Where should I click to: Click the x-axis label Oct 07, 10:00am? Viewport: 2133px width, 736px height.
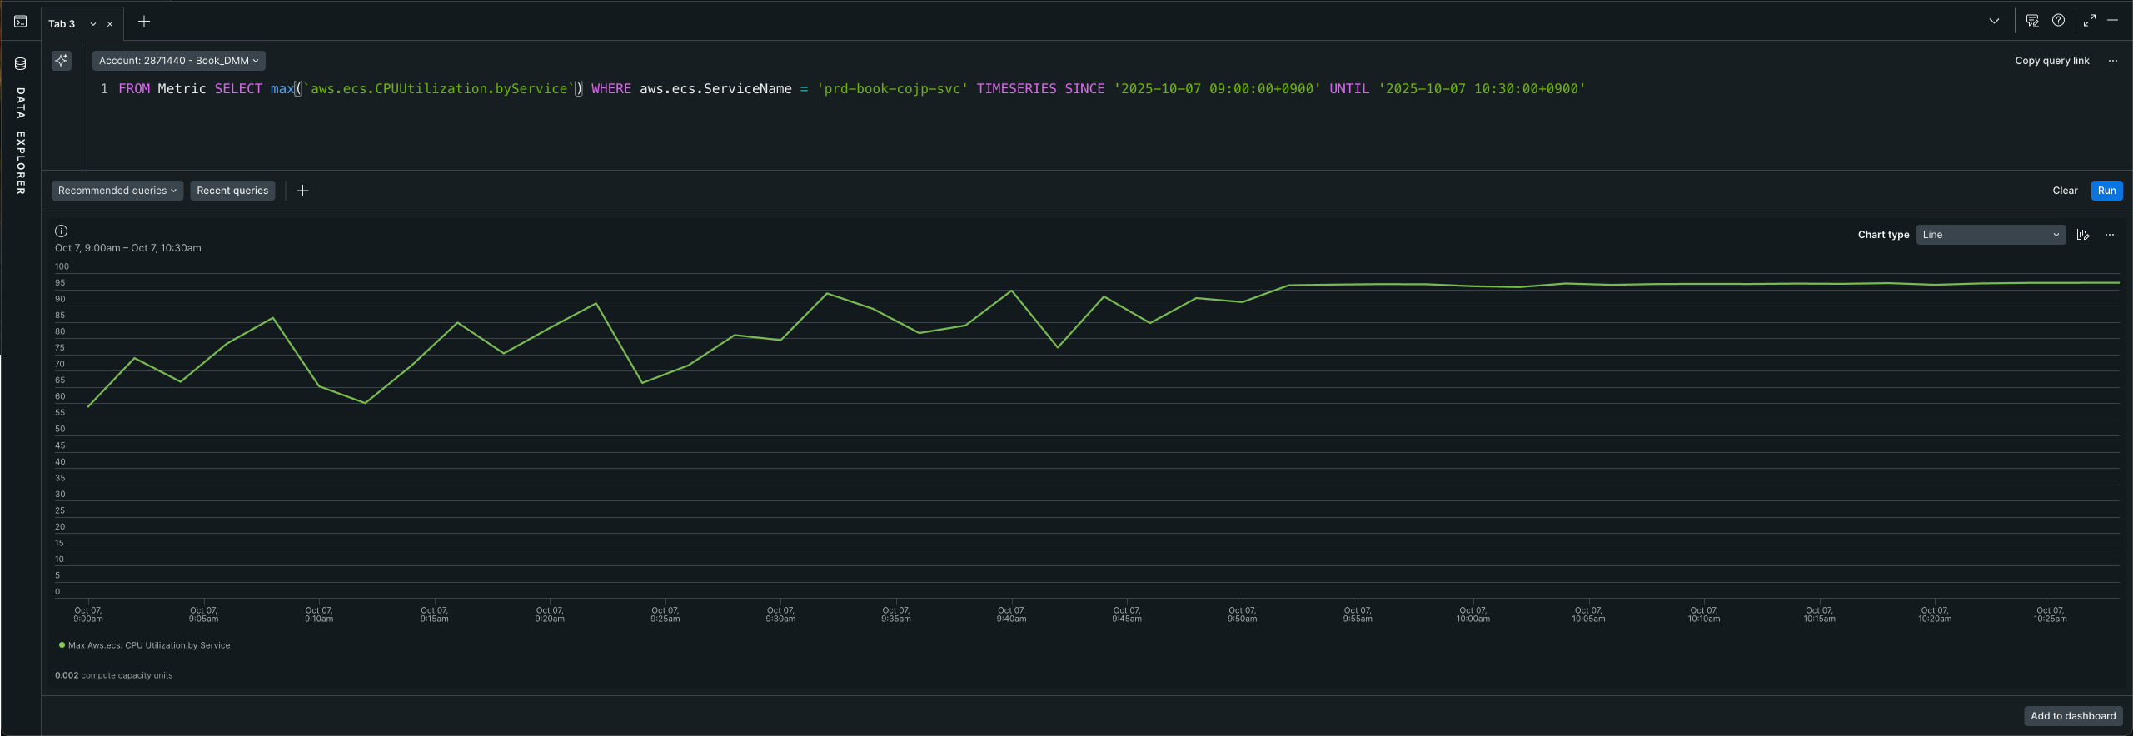click(1473, 614)
